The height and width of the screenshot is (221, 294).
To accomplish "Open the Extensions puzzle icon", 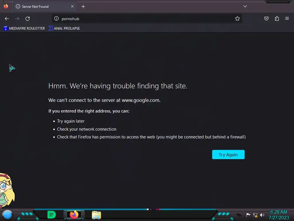I will pos(277,18).
